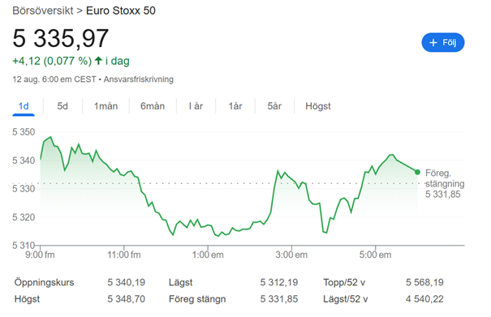Screen dimensions: 491x317
Task: Click the Föreg. stängning 5 331,85 label
Action: (x=444, y=184)
